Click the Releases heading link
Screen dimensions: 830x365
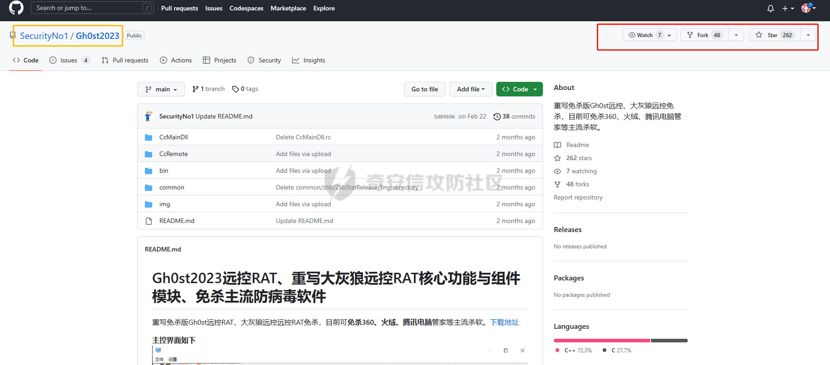(567, 229)
